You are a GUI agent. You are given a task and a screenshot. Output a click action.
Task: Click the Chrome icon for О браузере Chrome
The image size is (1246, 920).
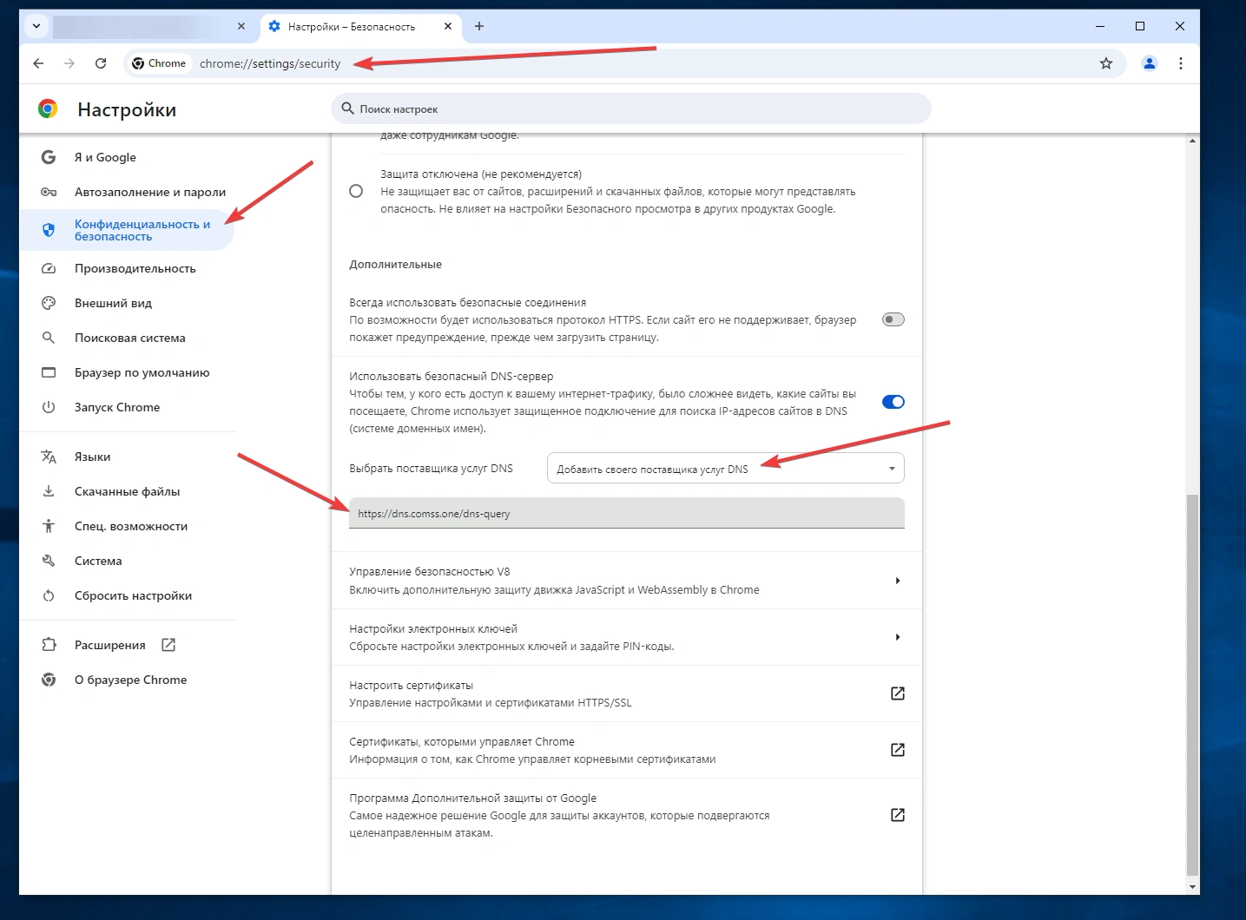click(x=49, y=680)
